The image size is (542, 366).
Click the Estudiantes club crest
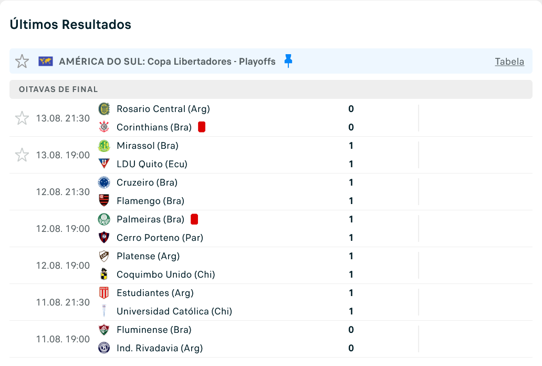104,292
